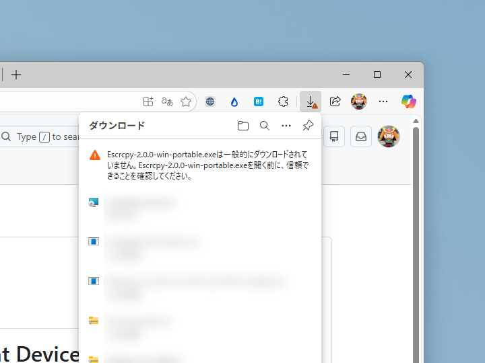Minimize the browser window
485x363 pixels.
[x=346, y=75]
